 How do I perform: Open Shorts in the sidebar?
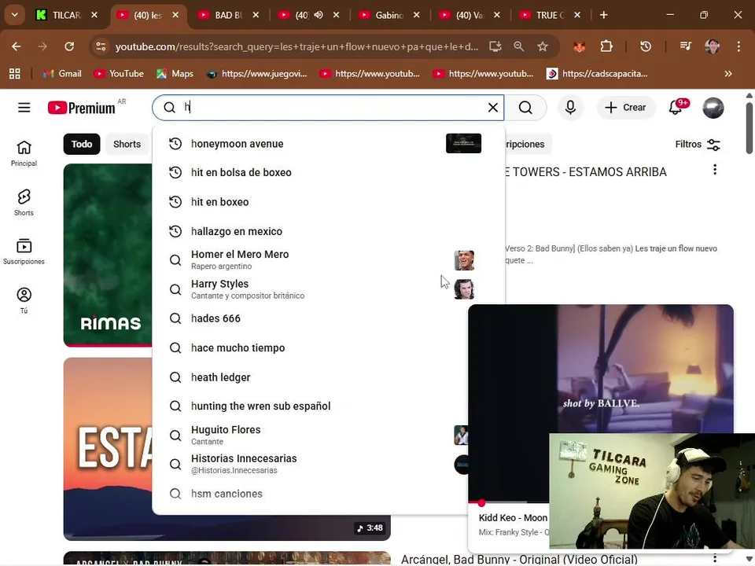[x=24, y=202]
